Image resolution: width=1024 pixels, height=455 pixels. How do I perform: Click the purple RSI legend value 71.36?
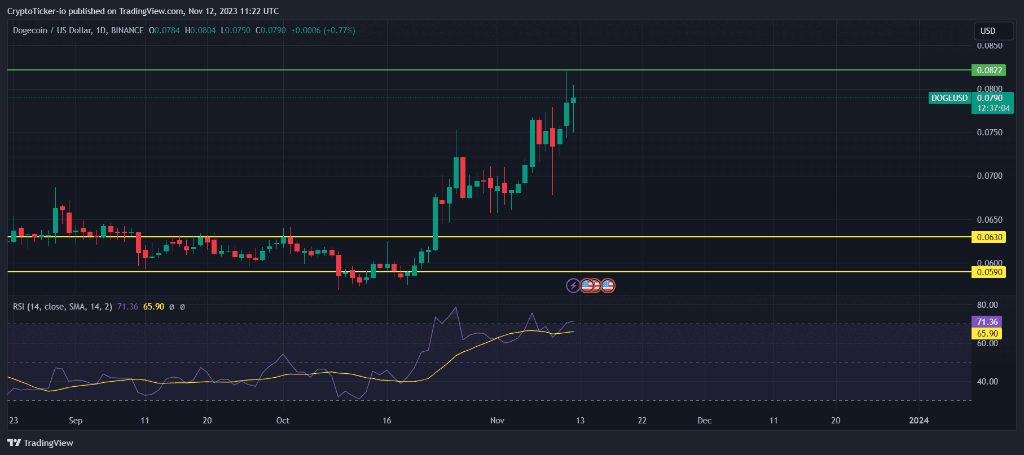(128, 307)
